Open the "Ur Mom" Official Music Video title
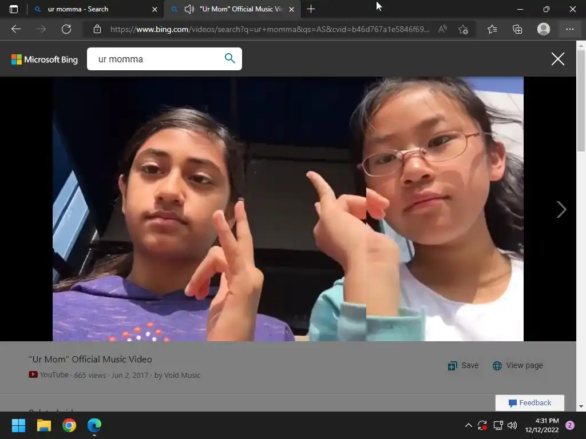 [x=90, y=360]
